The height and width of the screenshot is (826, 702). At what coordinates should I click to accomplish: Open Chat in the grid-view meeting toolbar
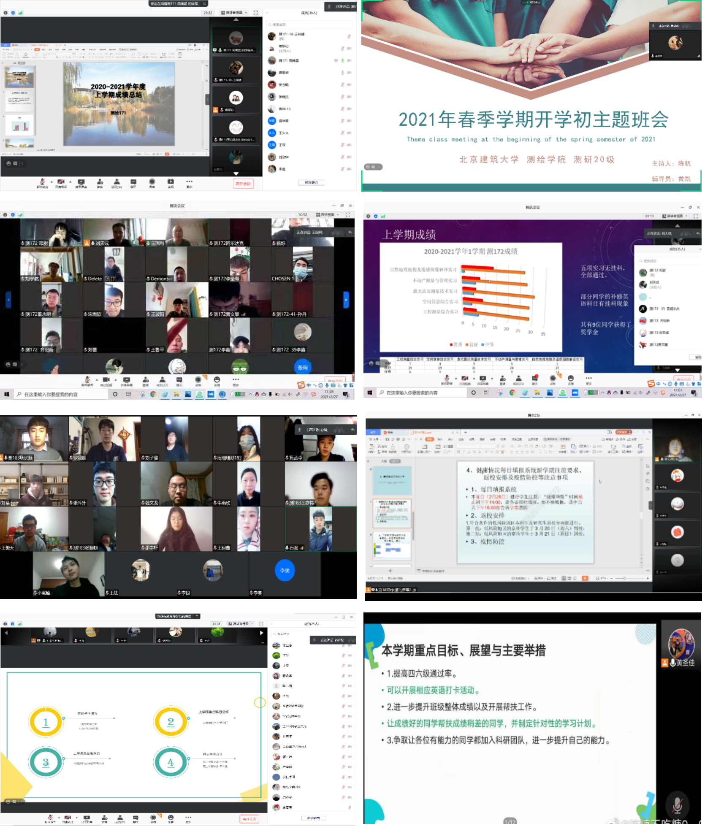pyautogui.click(x=179, y=381)
